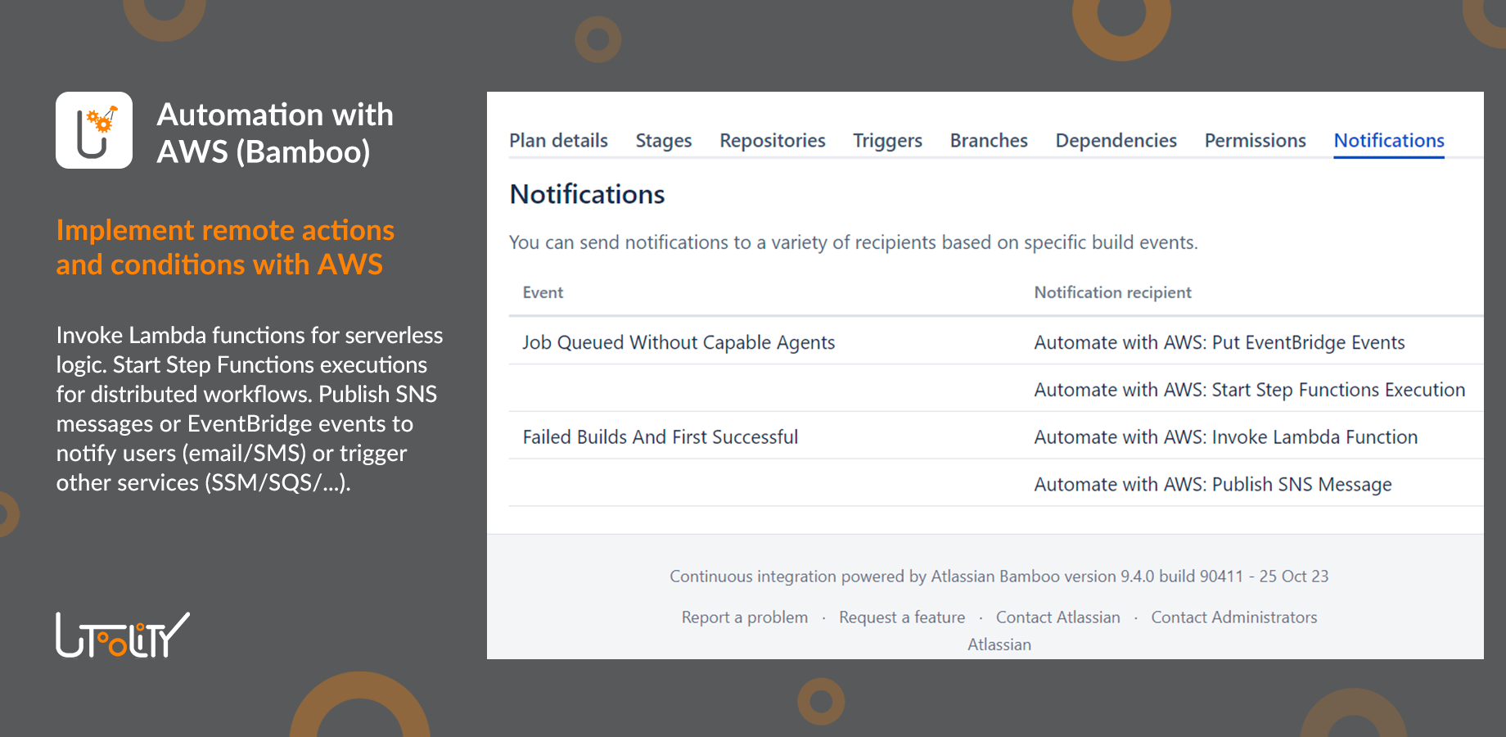This screenshot has width=1506, height=737.
Task: Click the Automation with AWS app icon
Action: tap(94, 130)
